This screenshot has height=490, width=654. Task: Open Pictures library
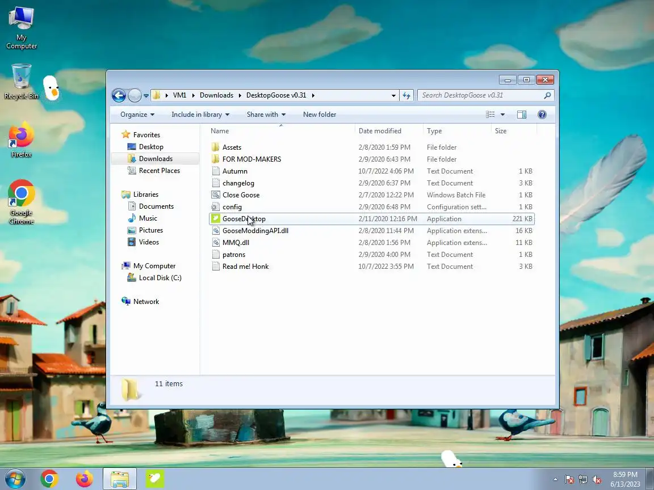point(150,230)
